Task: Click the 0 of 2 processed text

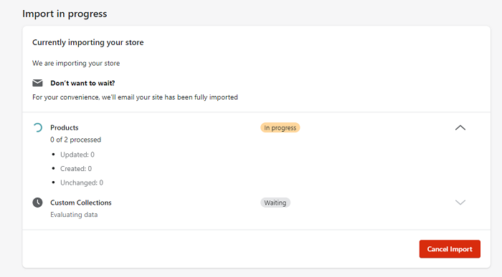Action: [x=75, y=140]
